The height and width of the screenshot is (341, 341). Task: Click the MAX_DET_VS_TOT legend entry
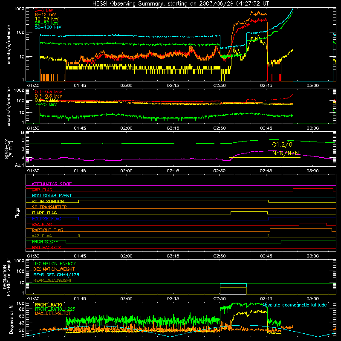coord(53,313)
